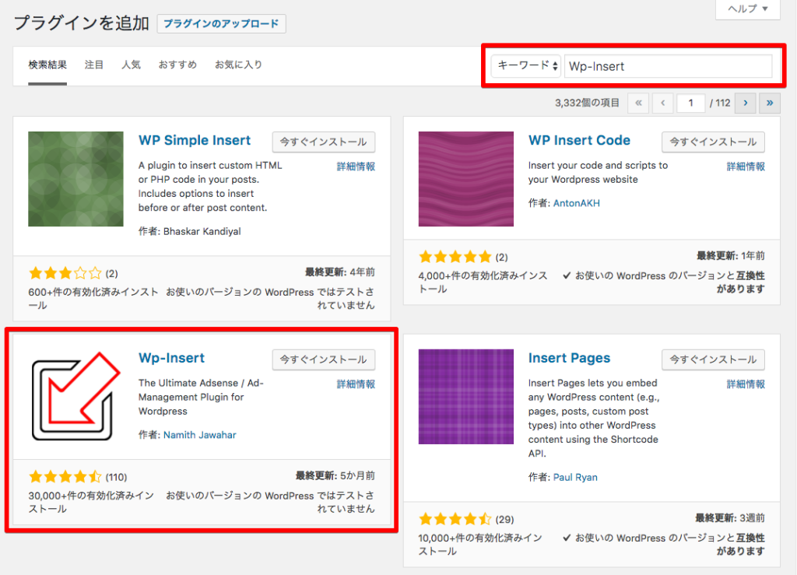
Task: Open the 詳細情報 link for WP Insert Code
Action: click(746, 166)
